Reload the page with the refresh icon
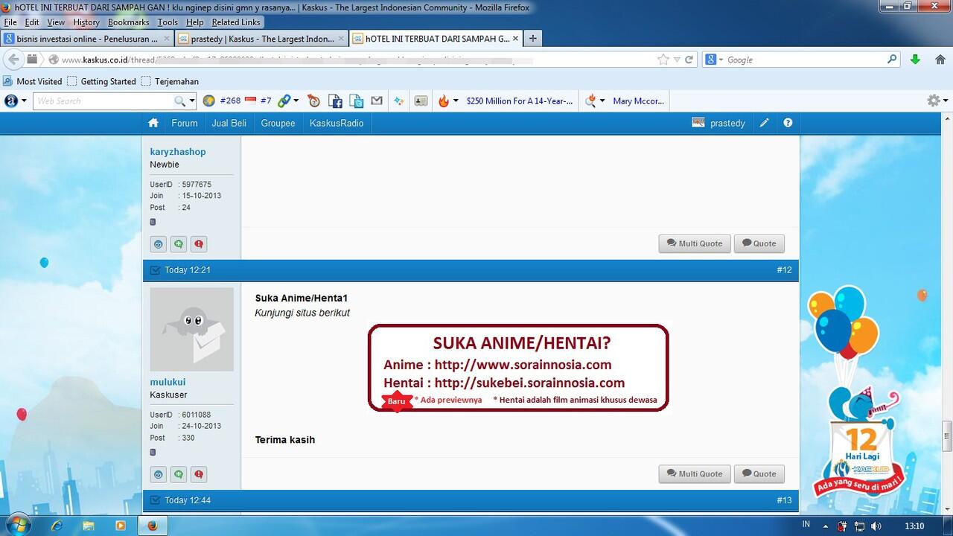953x536 pixels. 689,60
